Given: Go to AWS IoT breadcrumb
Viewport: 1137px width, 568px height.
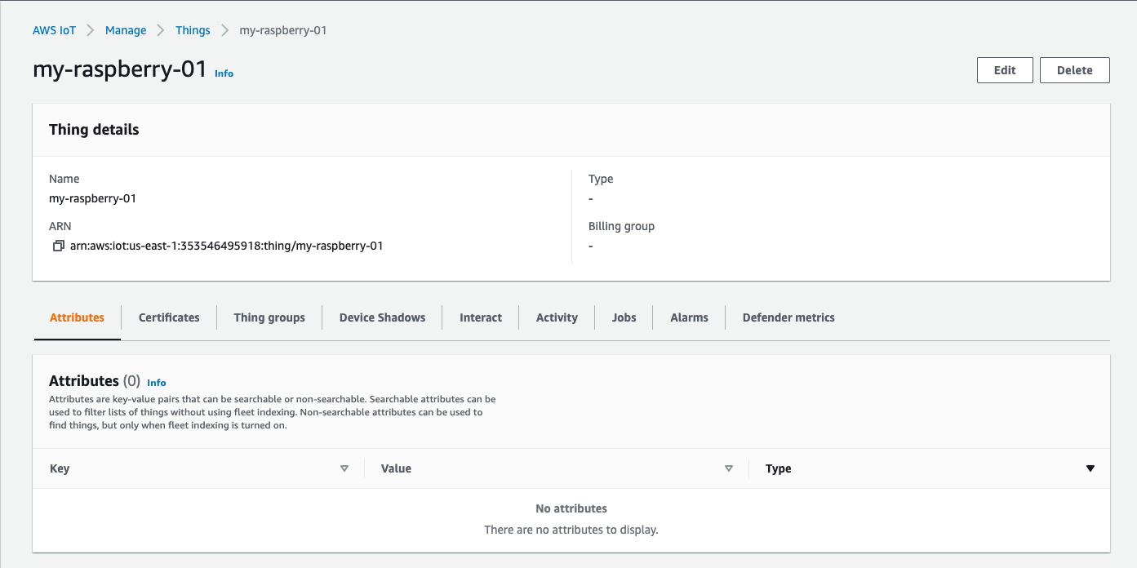Looking at the screenshot, I should point(54,30).
